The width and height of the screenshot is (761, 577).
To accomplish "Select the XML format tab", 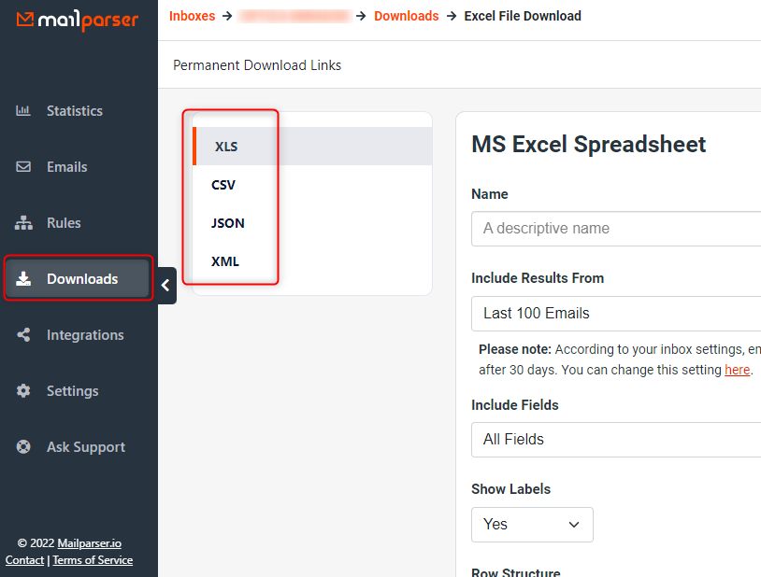I will (224, 261).
